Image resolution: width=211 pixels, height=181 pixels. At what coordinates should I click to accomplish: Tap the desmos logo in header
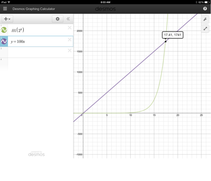[x=105, y=9]
